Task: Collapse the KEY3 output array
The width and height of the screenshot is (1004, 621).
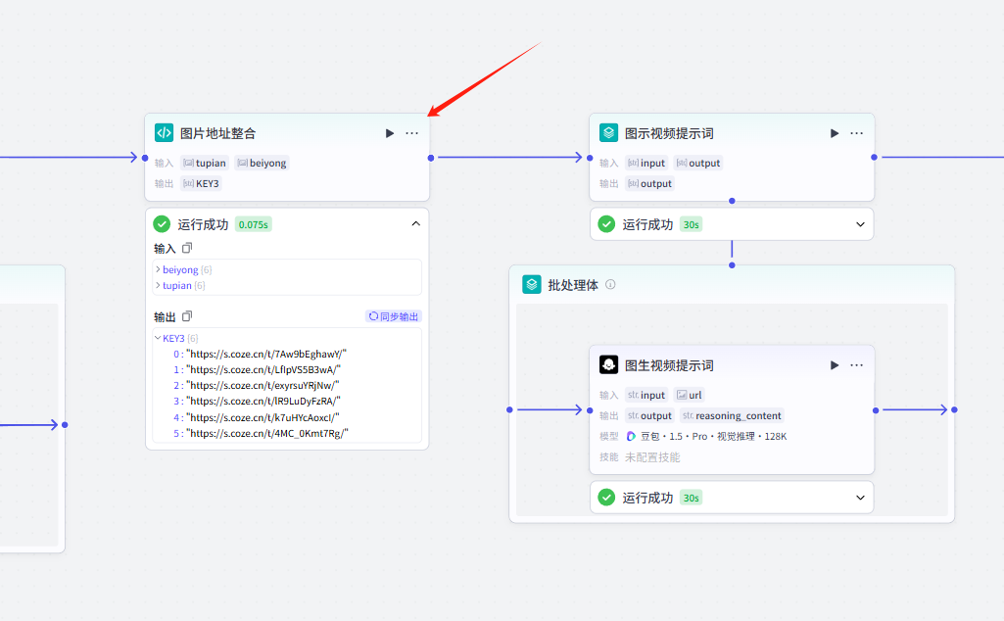Action: coord(158,338)
